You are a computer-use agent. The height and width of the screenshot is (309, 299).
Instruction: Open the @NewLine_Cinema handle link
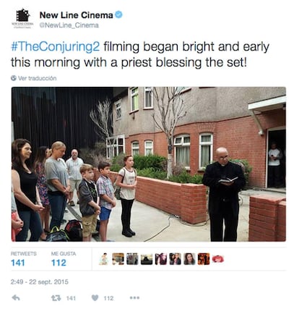[x=69, y=25]
